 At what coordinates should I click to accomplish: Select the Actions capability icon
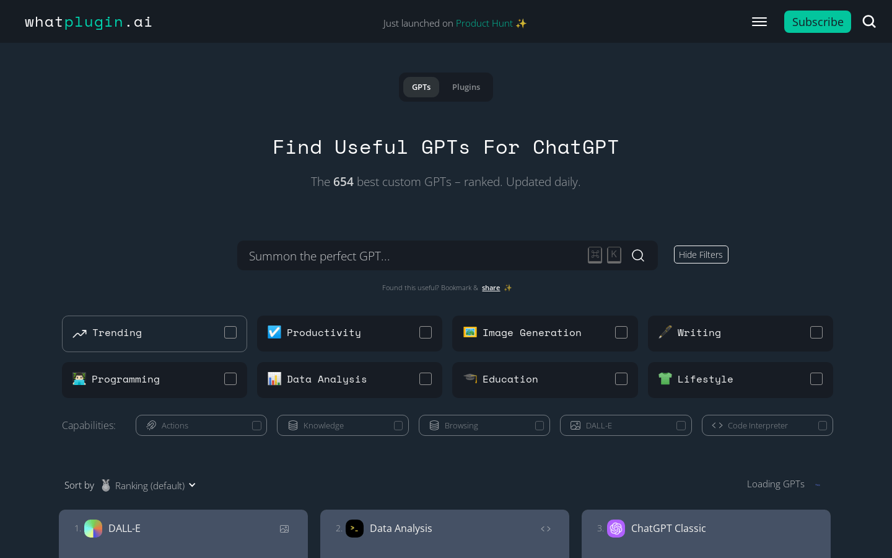click(151, 425)
